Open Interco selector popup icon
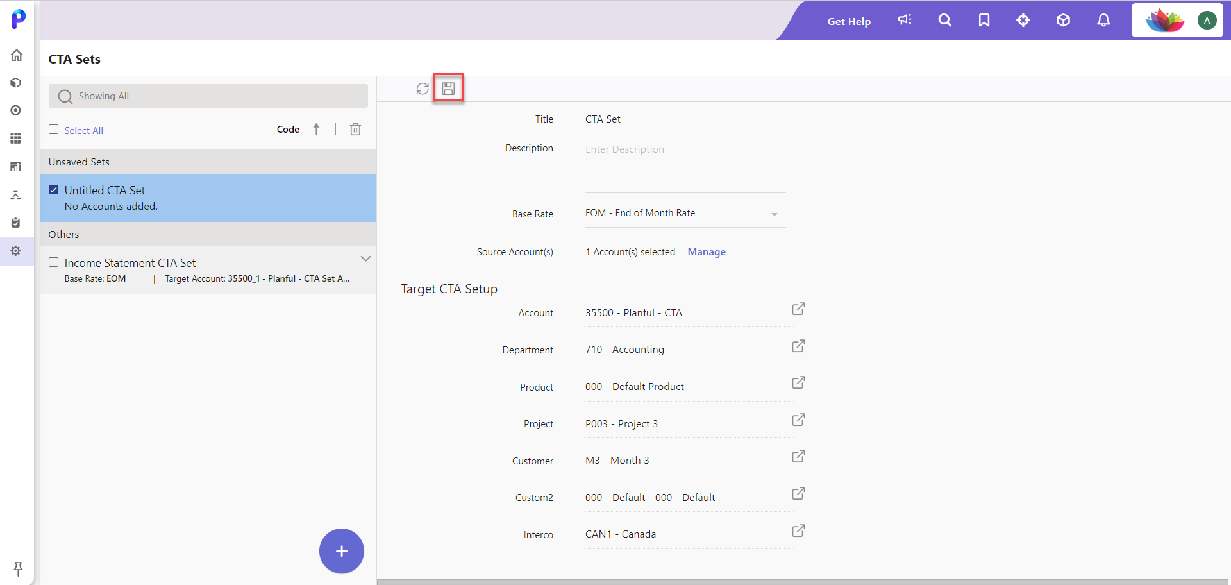The image size is (1231, 585). (x=798, y=531)
